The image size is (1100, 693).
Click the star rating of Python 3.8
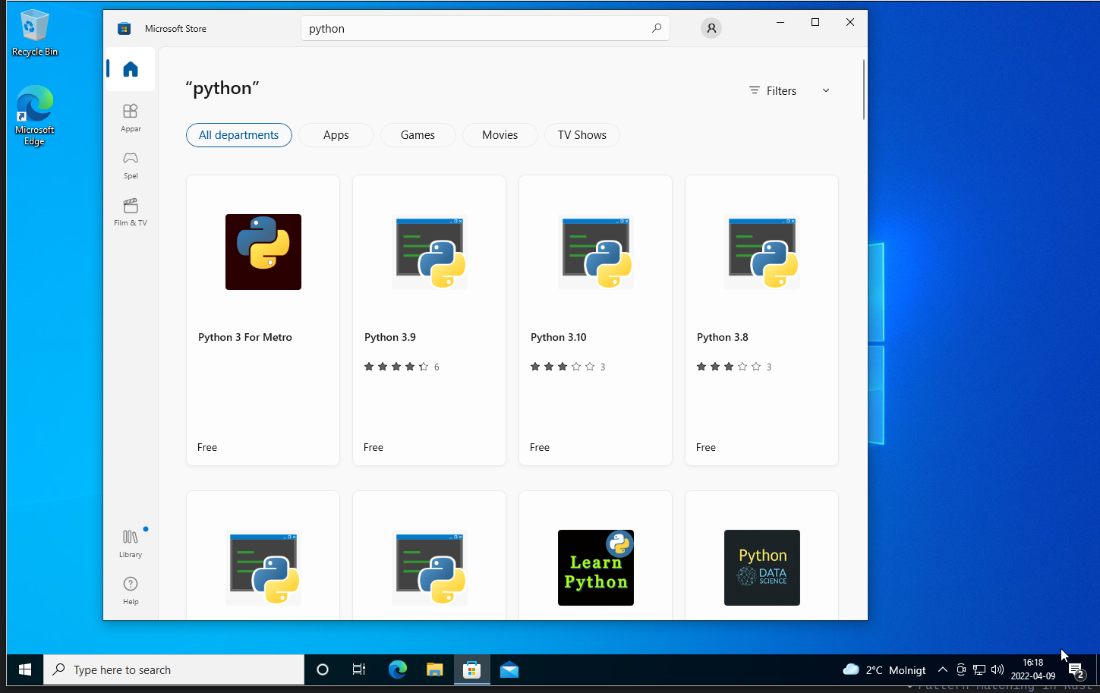tap(729, 367)
